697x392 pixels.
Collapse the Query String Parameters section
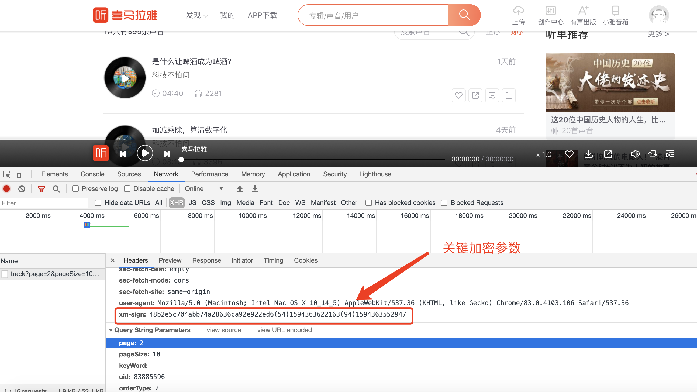pos(111,330)
